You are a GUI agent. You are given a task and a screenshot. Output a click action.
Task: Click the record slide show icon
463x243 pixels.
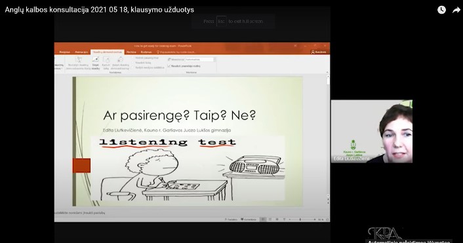coord(120,60)
